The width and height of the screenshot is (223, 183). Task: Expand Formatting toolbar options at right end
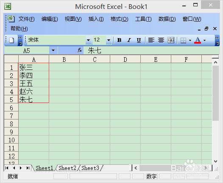click(x=217, y=41)
